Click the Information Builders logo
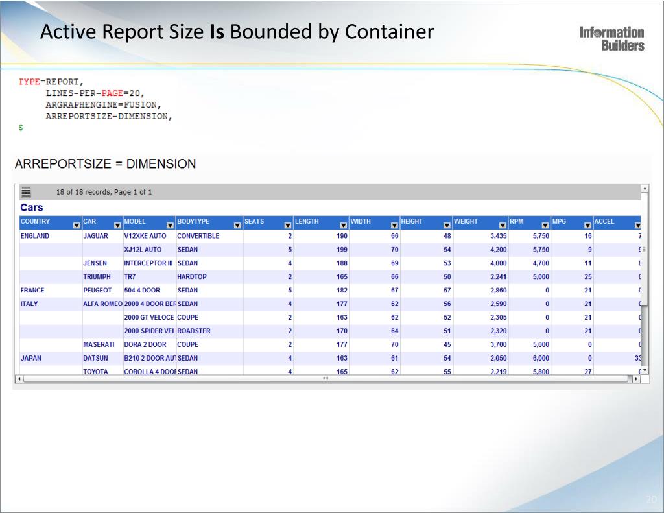Screen dimensions: 664x513 612,38
